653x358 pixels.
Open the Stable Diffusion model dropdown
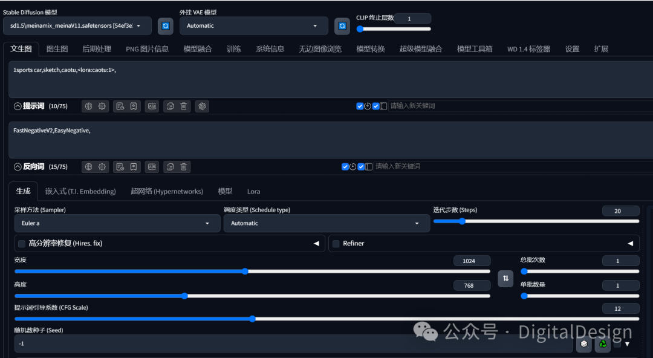77,26
